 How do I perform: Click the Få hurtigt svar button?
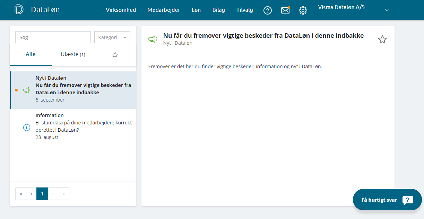[x=387, y=200]
